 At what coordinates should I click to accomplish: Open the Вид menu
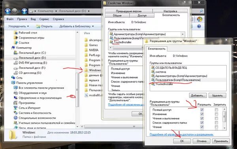tap(33, 19)
